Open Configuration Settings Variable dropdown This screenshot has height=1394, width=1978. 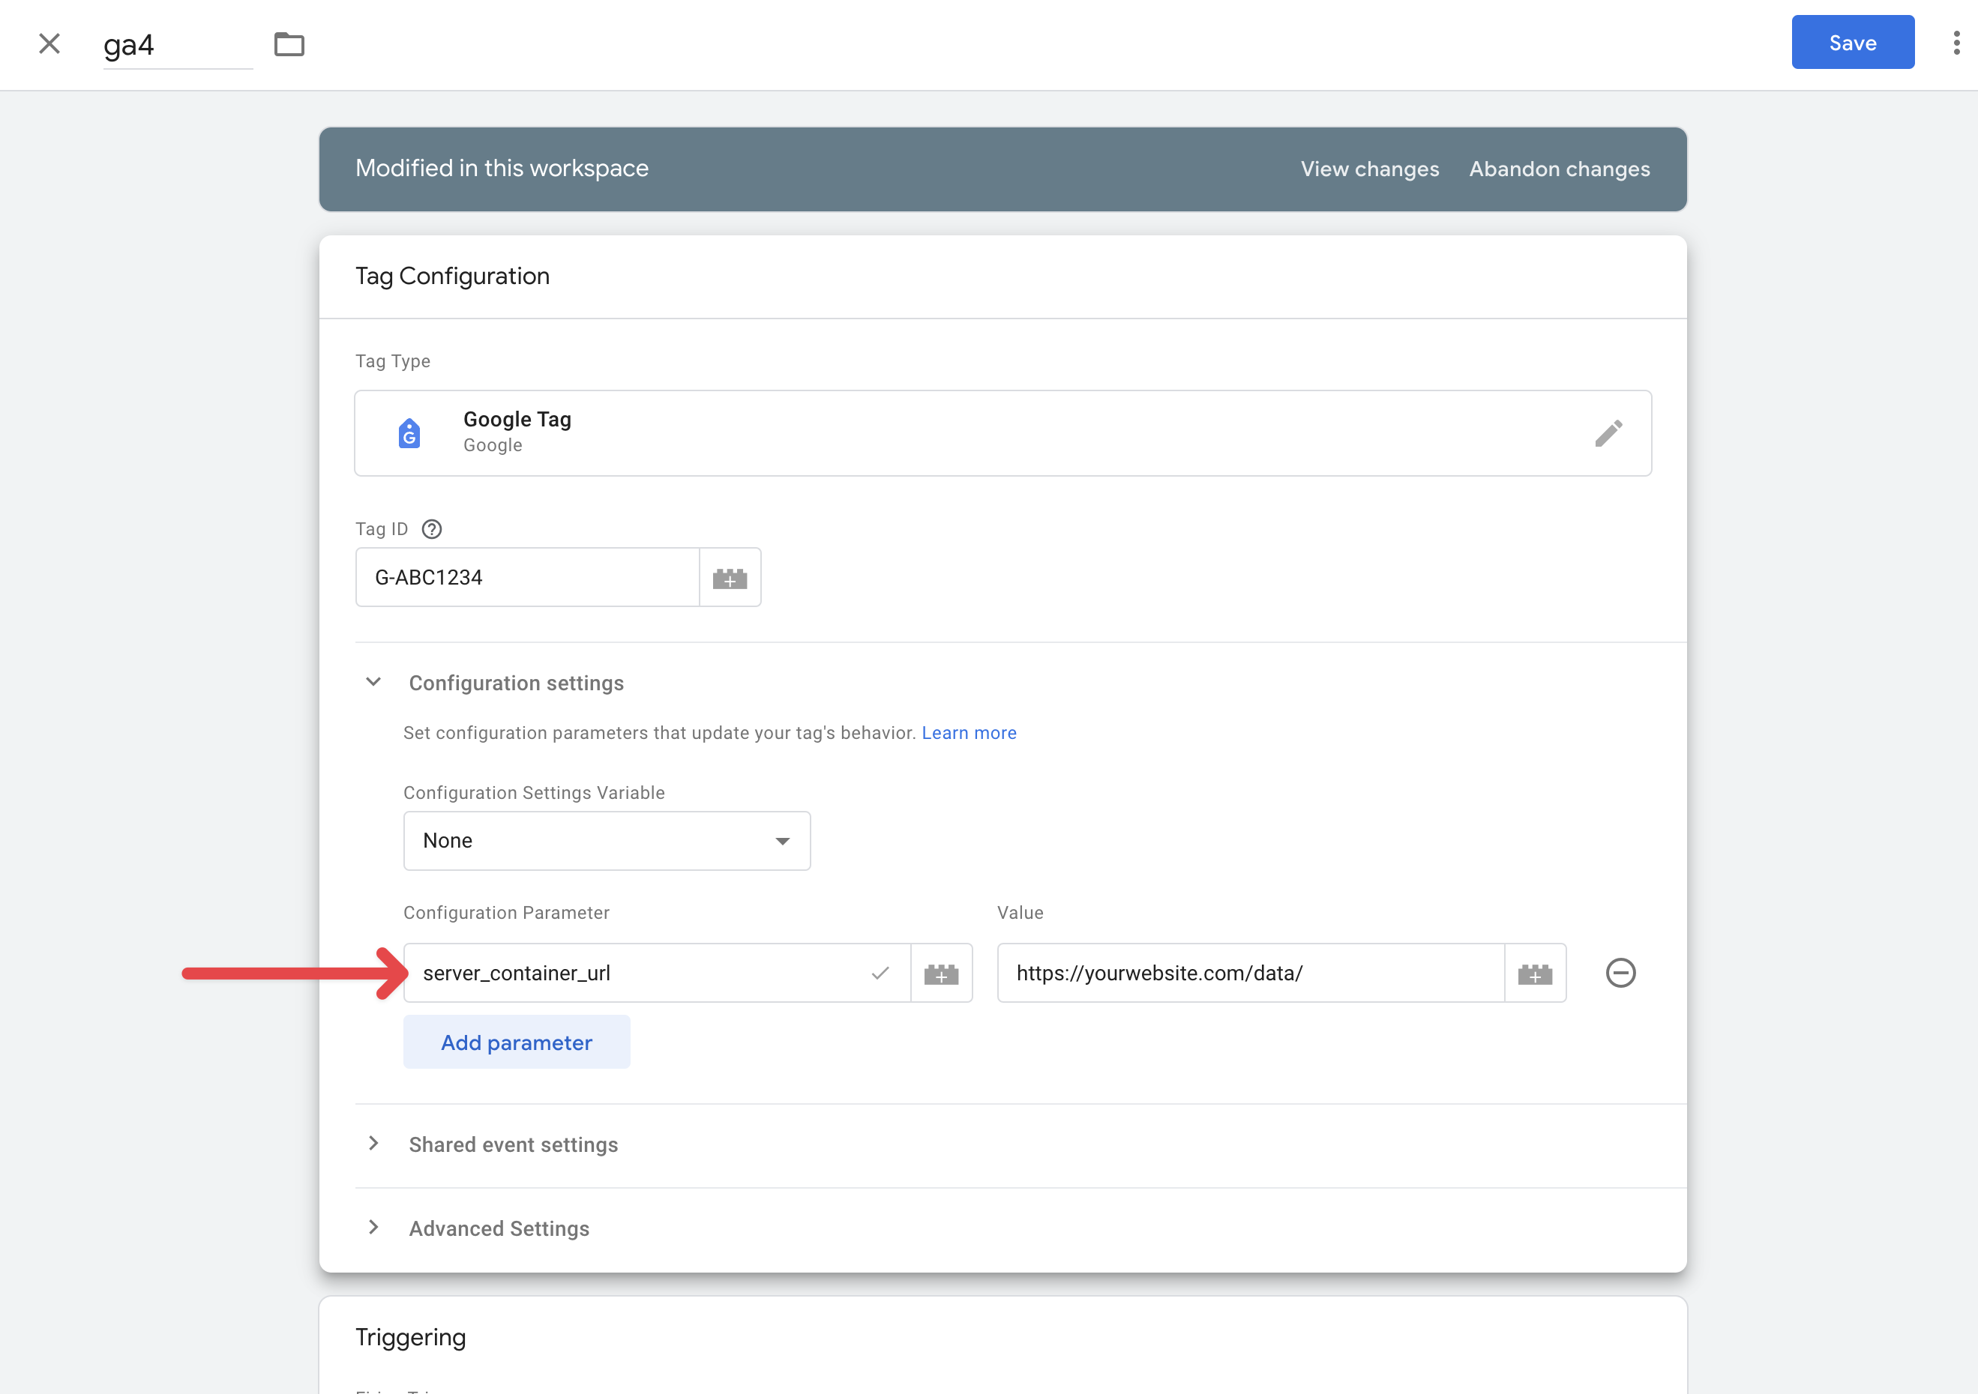click(x=607, y=840)
